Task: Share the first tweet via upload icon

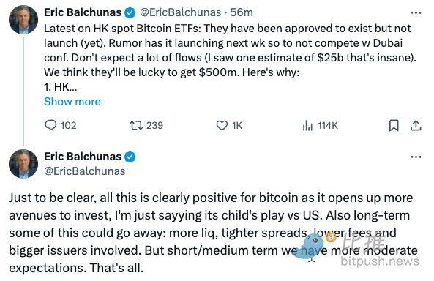Action: click(416, 125)
